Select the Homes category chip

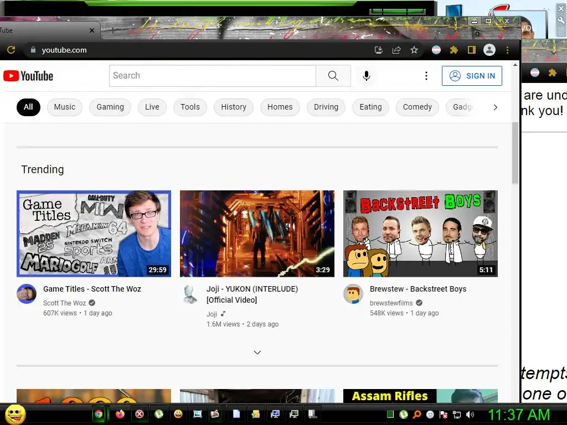pyautogui.click(x=280, y=107)
